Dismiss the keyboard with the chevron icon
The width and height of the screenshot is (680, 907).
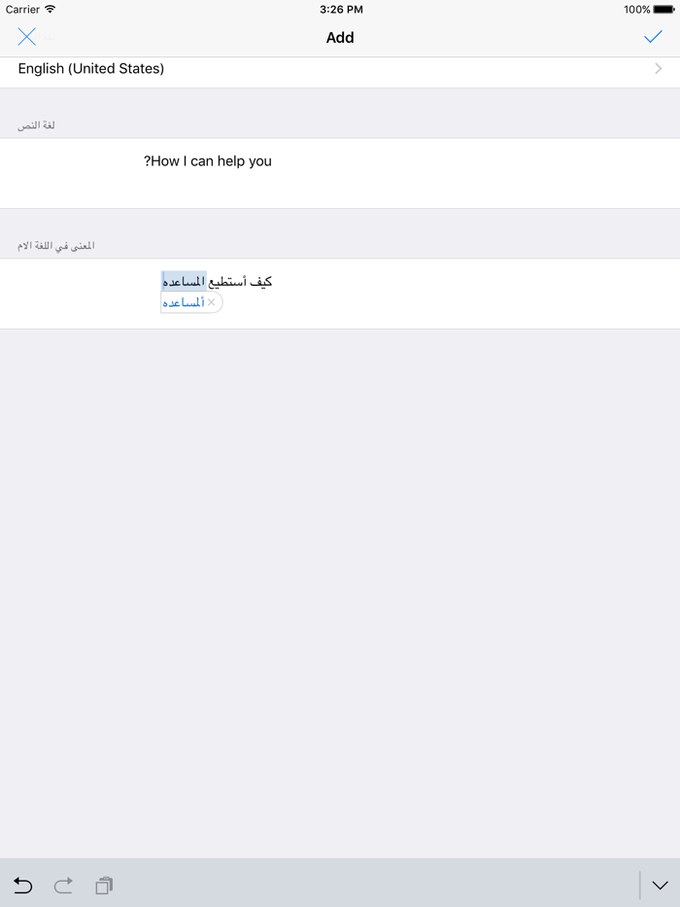point(661,886)
